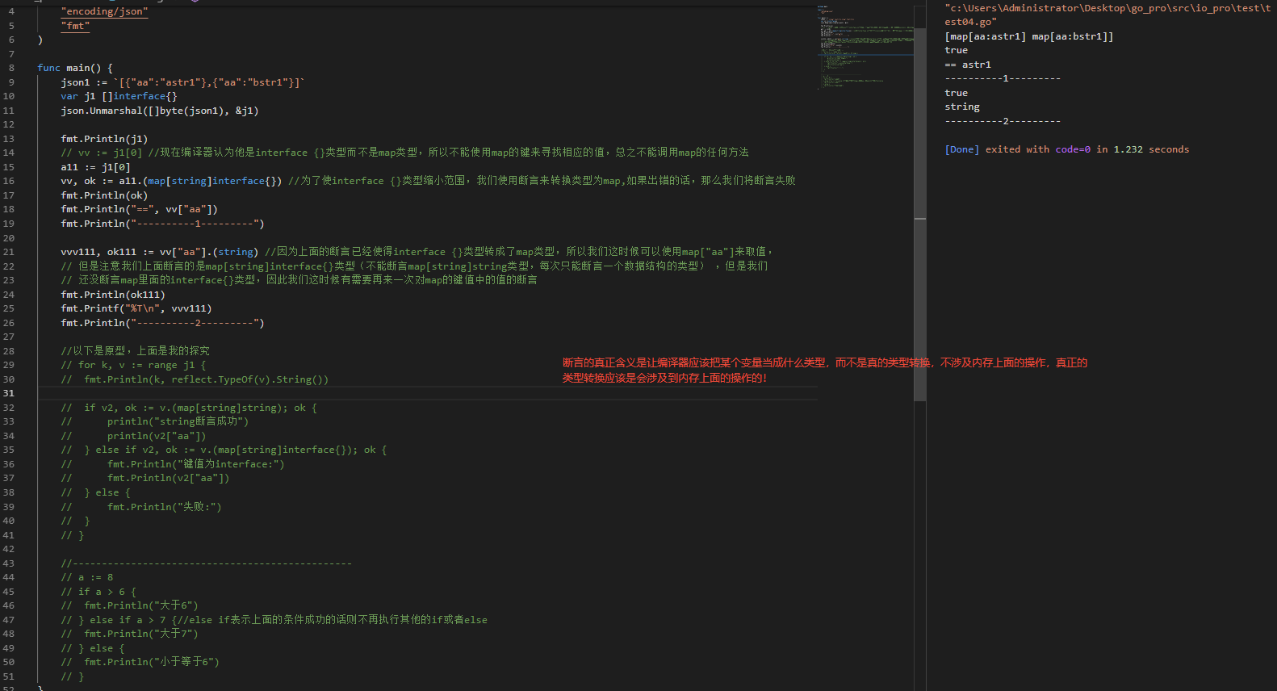Place cursor on the json1 := assignment line
This screenshot has height=691, width=1277.
(x=182, y=82)
